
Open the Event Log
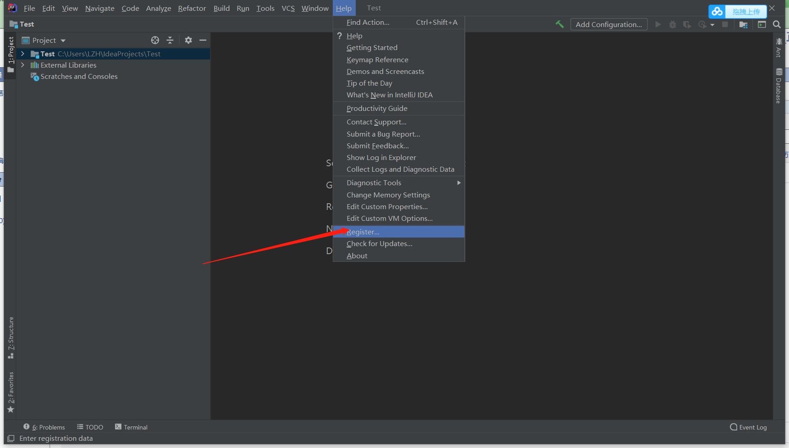(x=748, y=427)
